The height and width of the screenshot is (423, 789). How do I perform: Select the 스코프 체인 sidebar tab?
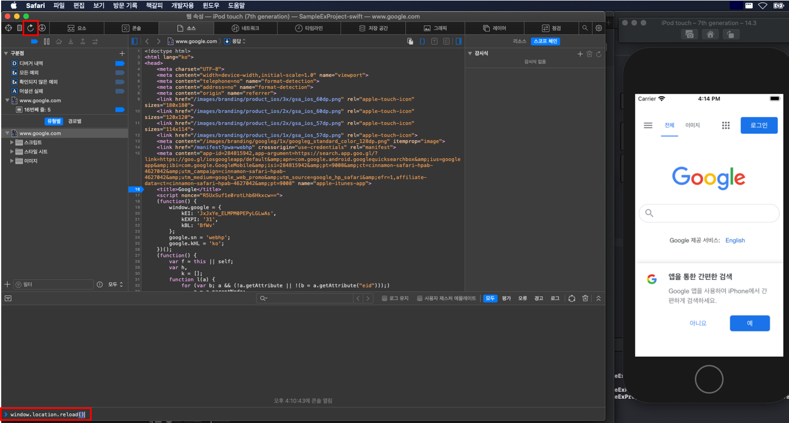(545, 41)
